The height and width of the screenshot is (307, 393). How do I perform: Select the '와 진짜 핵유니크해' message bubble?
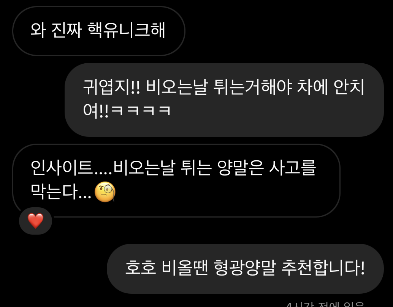point(99,31)
